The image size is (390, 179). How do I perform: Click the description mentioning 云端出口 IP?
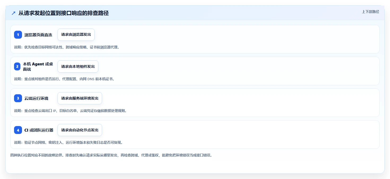click(70, 111)
